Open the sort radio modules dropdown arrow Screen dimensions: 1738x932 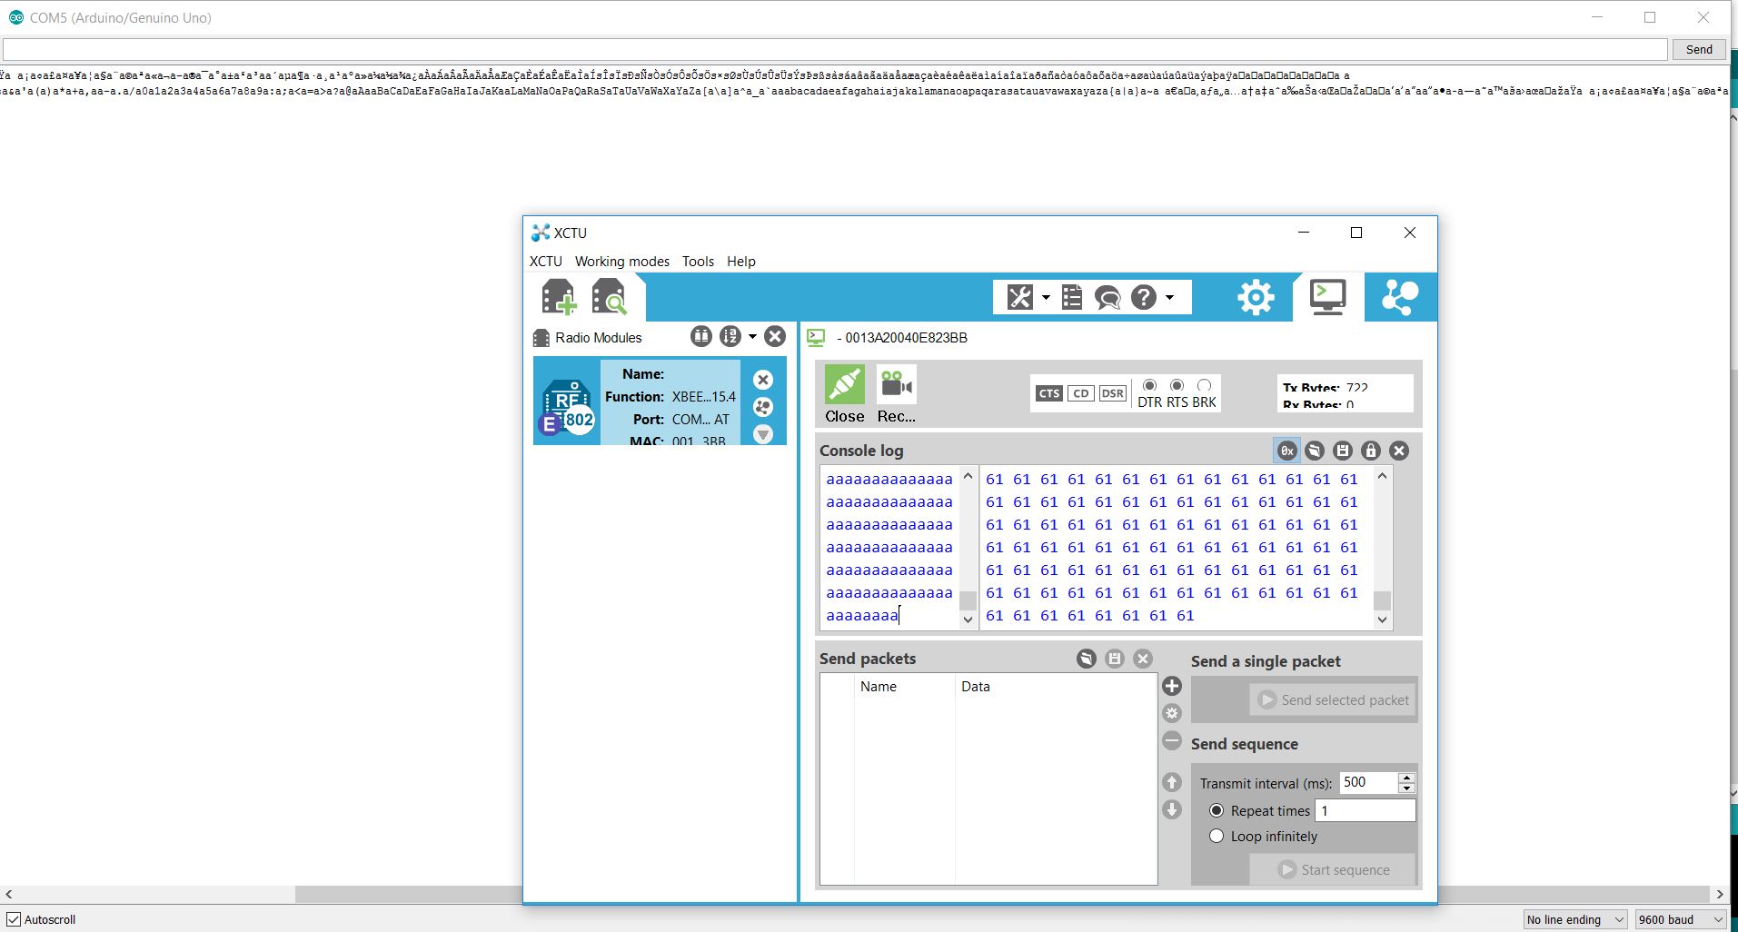coord(752,336)
